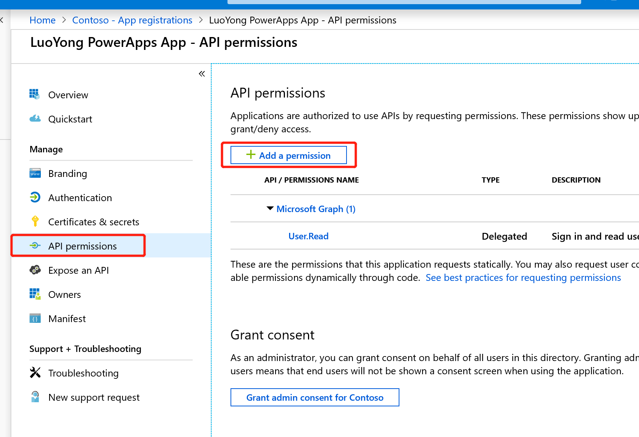Click the search bar at top of portal
The height and width of the screenshot is (437, 639).
pyautogui.click(x=404, y=2)
